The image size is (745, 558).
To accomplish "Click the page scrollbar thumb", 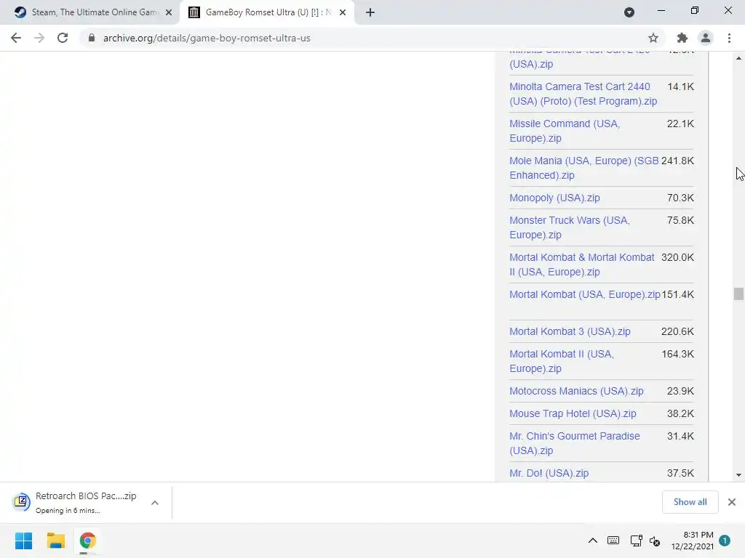I will tap(738, 294).
